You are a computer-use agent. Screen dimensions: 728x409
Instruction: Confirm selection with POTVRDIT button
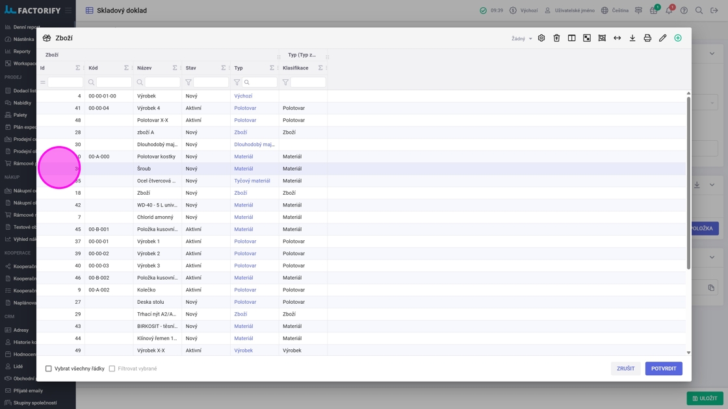pyautogui.click(x=664, y=369)
